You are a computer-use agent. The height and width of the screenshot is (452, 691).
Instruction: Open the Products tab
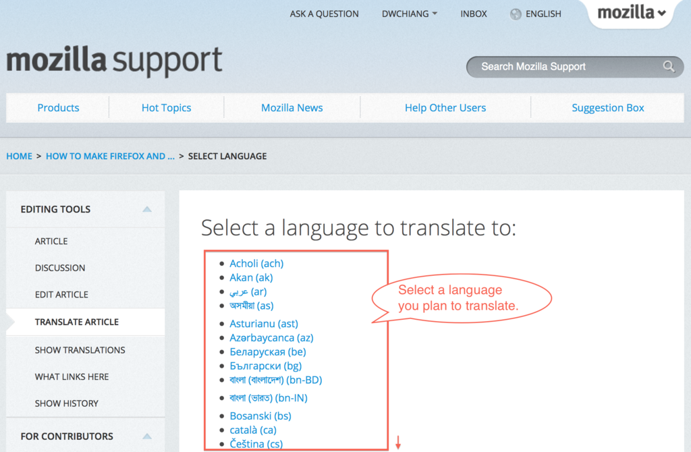point(58,107)
